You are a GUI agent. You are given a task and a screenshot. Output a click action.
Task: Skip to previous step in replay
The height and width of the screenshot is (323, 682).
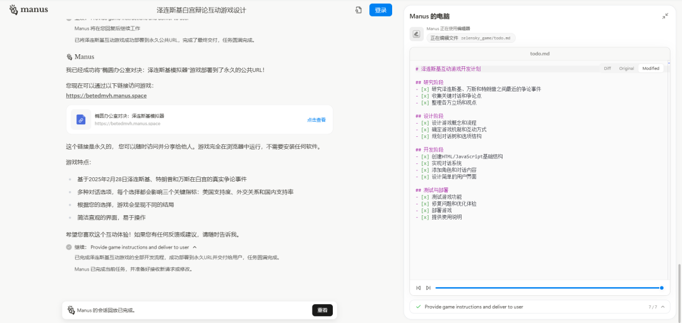point(418,288)
